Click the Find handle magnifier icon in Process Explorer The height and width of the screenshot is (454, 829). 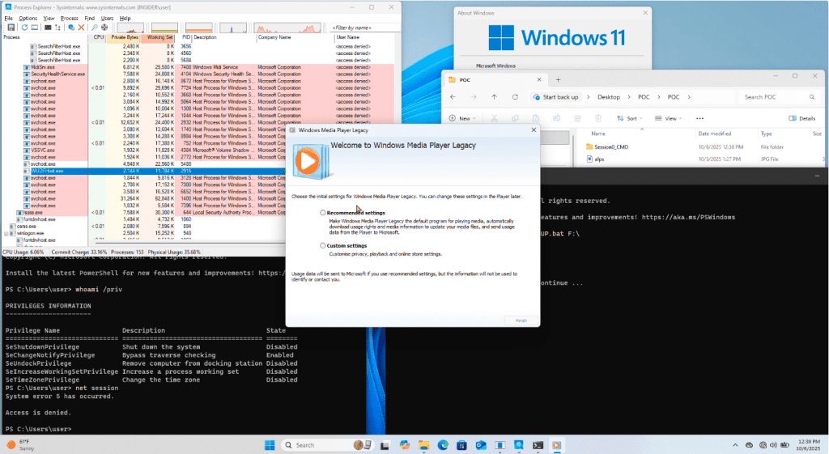[x=95, y=28]
